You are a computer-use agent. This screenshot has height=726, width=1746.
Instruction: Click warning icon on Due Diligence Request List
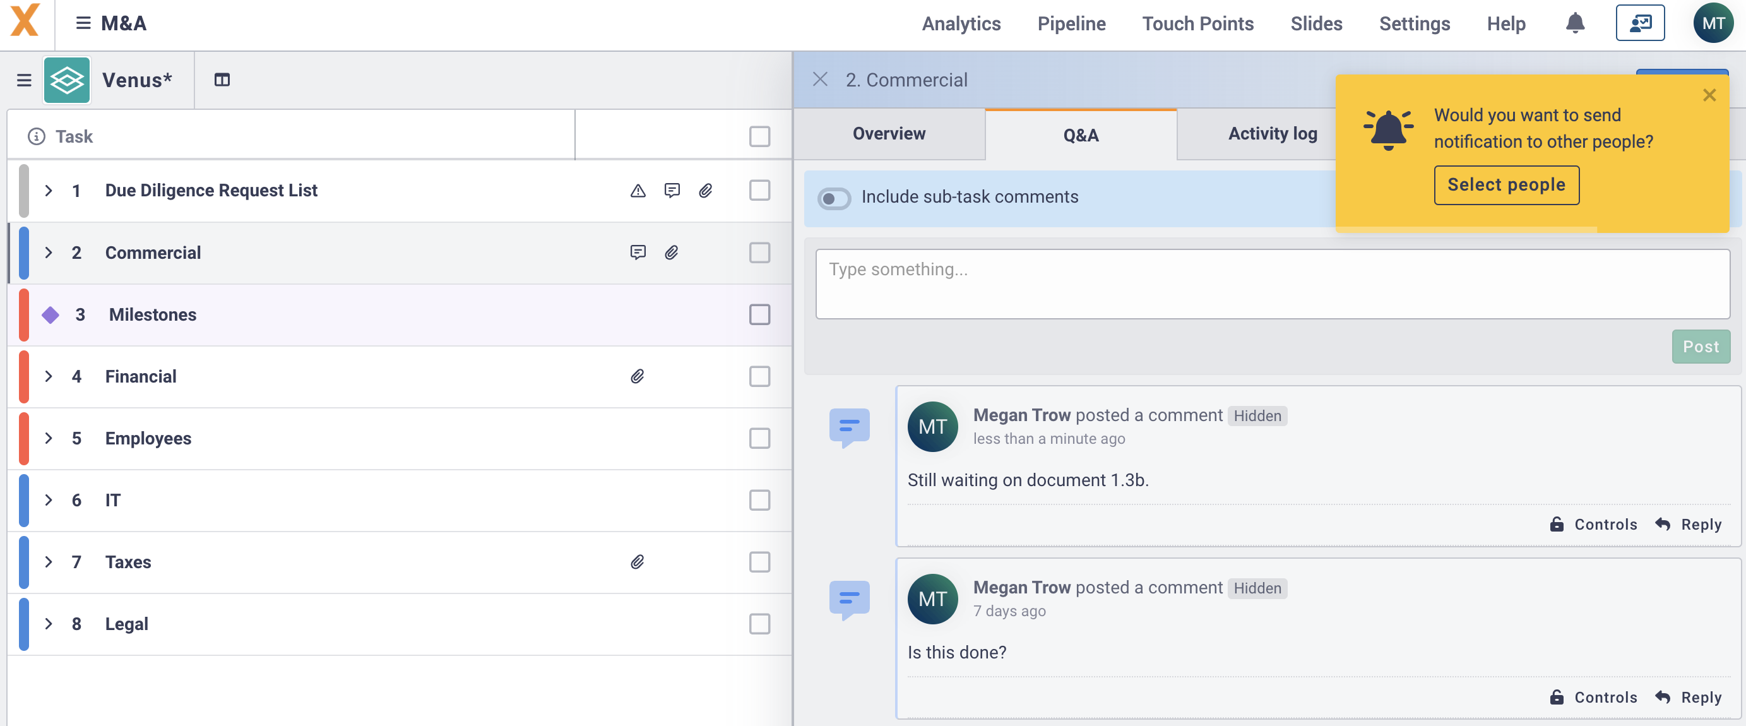pyautogui.click(x=638, y=191)
